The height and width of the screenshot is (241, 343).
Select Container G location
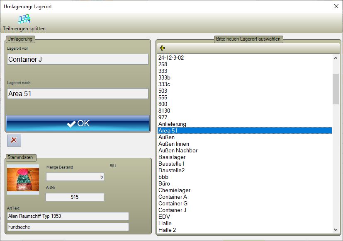[x=245, y=203]
